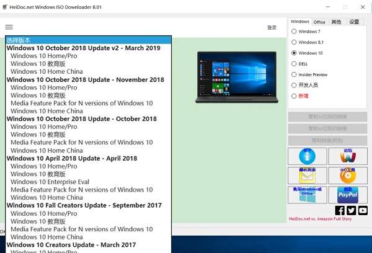Open the hamburger menu icon
Screen dimensions: 372x253
coord(9,27)
